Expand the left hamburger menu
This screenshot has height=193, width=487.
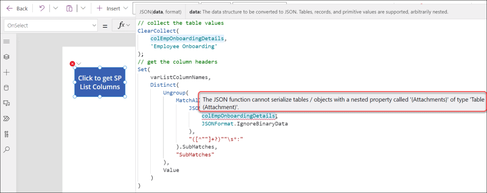tap(6, 42)
